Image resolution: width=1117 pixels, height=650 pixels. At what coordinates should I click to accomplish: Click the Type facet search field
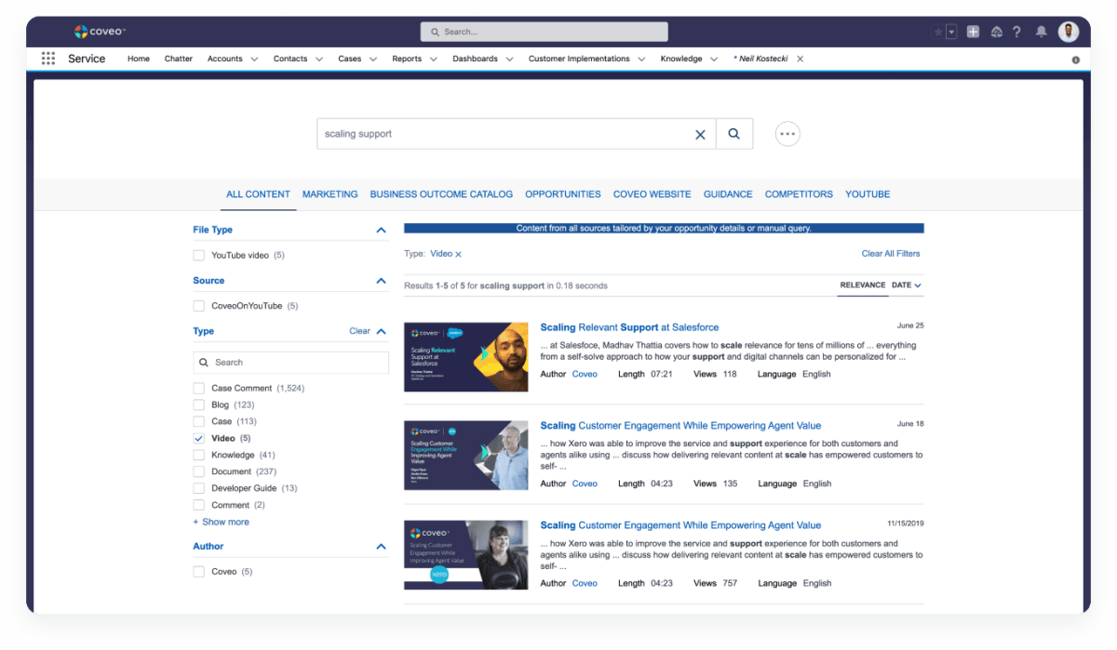[291, 363]
